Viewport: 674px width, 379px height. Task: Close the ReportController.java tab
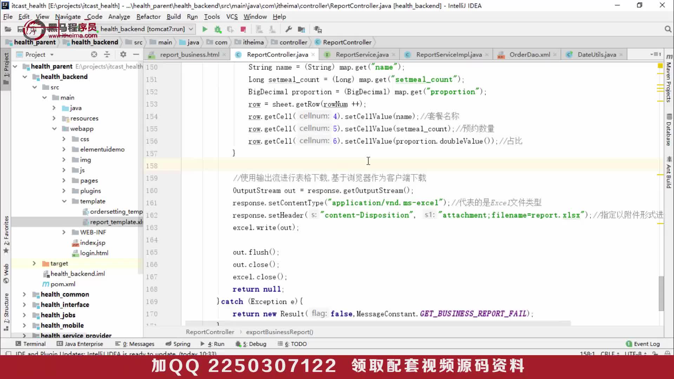point(313,55)
